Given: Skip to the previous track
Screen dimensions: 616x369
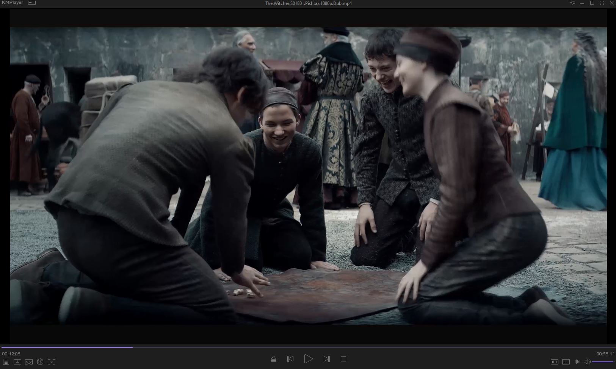Looking at the screenshot, I should (290, 359).
